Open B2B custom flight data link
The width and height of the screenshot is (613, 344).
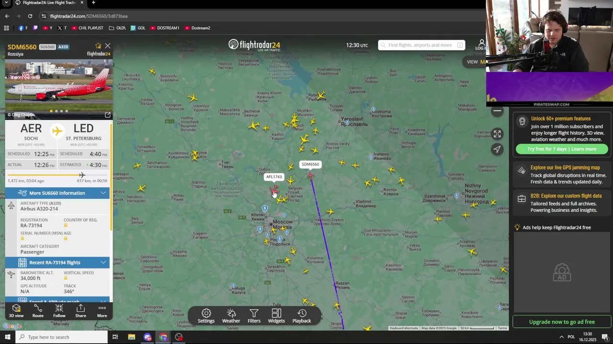[562, 203]
